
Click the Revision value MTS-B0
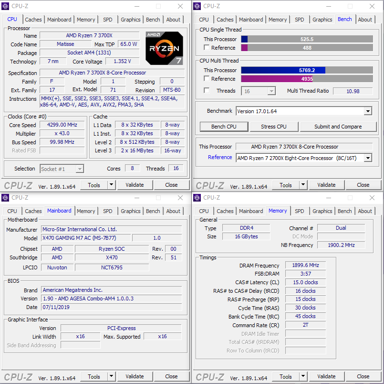172,90
